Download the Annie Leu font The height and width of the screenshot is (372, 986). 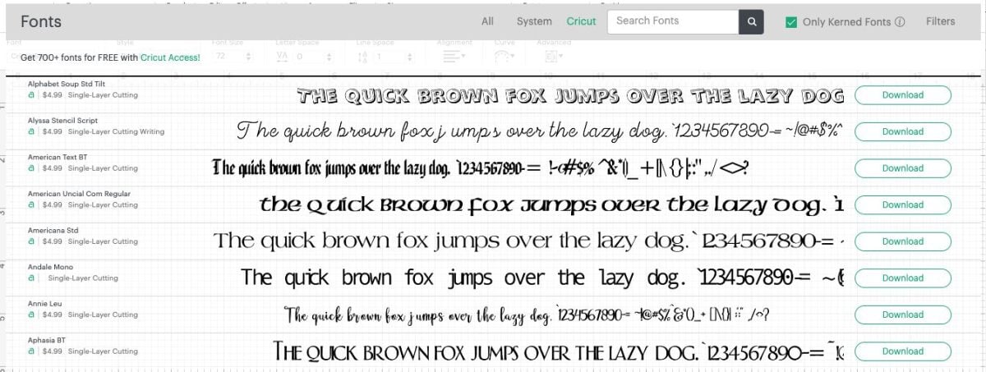tap(903, 315)
